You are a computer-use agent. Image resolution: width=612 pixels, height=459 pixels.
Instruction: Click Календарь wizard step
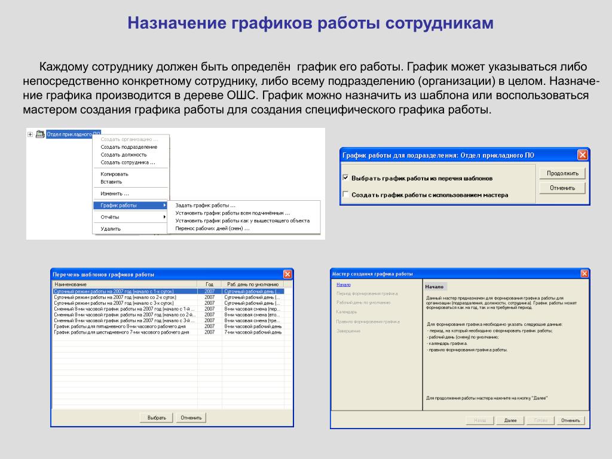click(347, 312)
